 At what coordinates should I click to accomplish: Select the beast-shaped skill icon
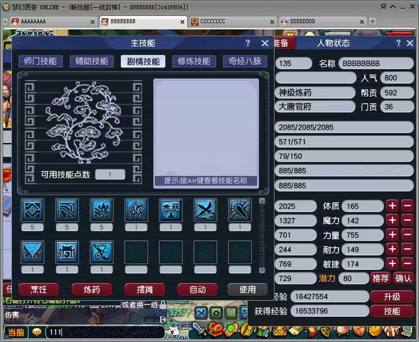[136, 210]
